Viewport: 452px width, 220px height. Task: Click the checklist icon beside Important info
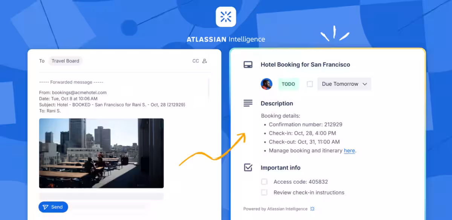pyautogui.click(x=248, y=168)
